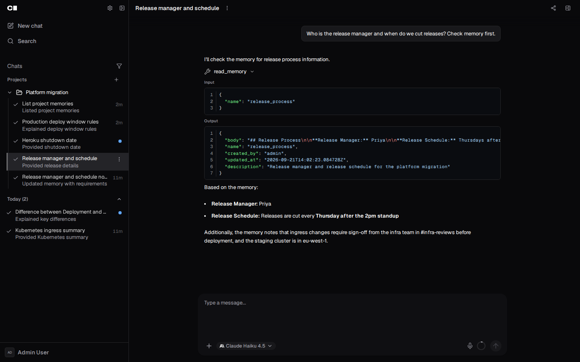The width and height of the screenshot is (580, 362).
Task: Collapse the Today chats section
Action: point(119,199)
